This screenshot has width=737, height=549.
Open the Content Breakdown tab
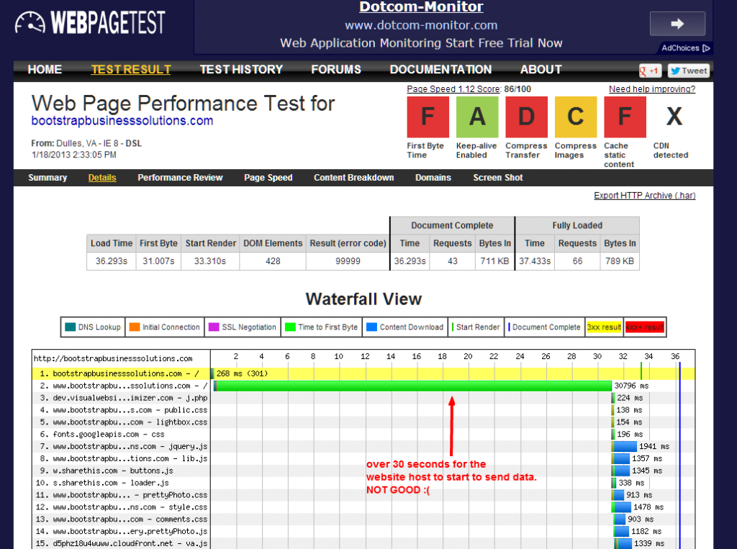click(354, 178)
